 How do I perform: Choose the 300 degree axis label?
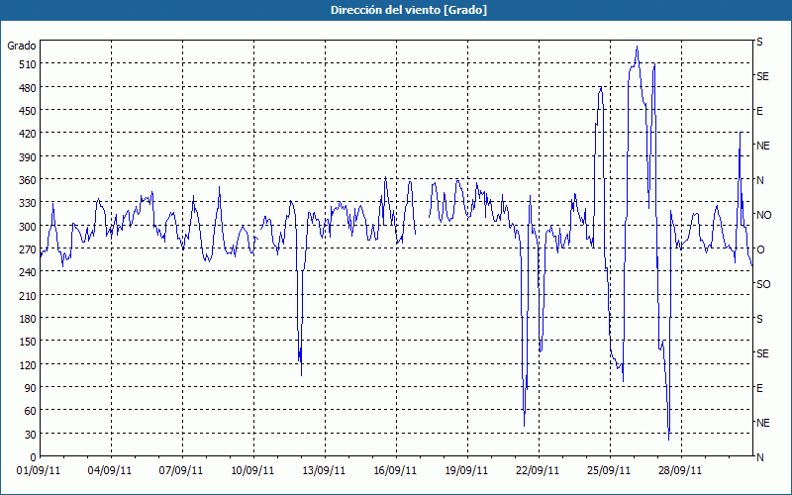point(27,227)
